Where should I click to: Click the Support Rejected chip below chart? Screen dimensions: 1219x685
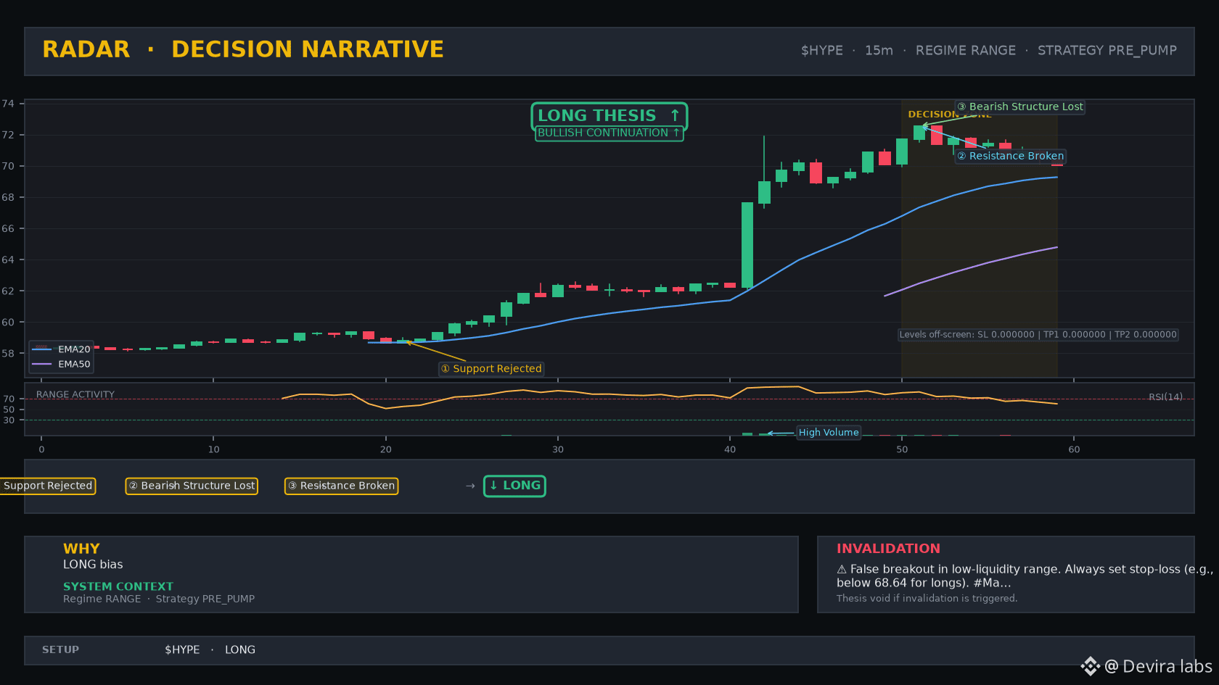coord(48,486)
